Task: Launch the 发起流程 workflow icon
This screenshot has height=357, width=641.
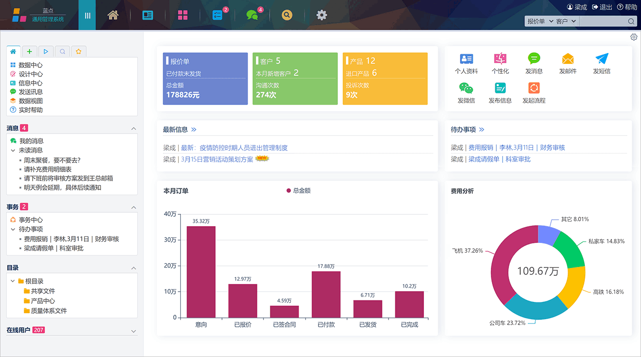Action: pyautogui.click(x=534, y=89)
